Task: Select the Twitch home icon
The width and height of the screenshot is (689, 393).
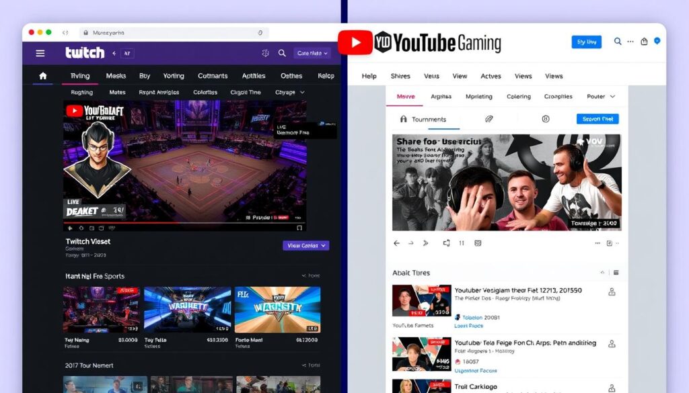Action: coord(42,76)
